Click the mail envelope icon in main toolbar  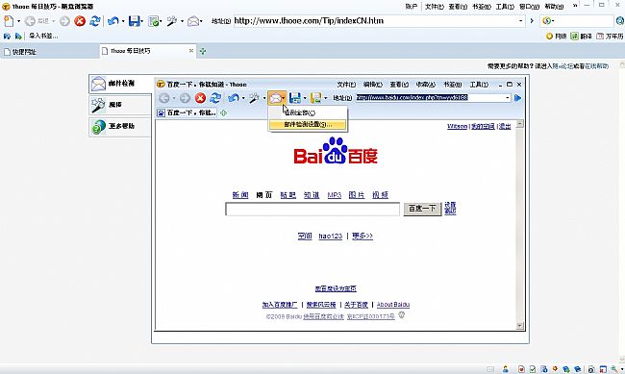click(193, 21)
